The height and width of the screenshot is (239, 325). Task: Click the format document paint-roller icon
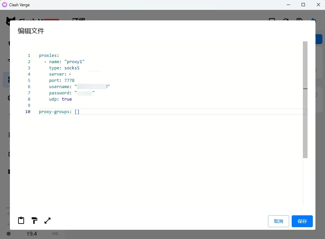pyautogui.click(x=34, y=220)
